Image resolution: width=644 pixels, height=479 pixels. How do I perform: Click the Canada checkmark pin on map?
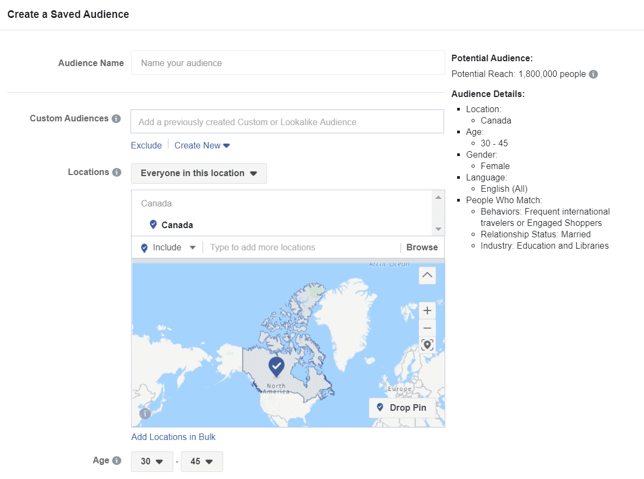coord(276,366)
